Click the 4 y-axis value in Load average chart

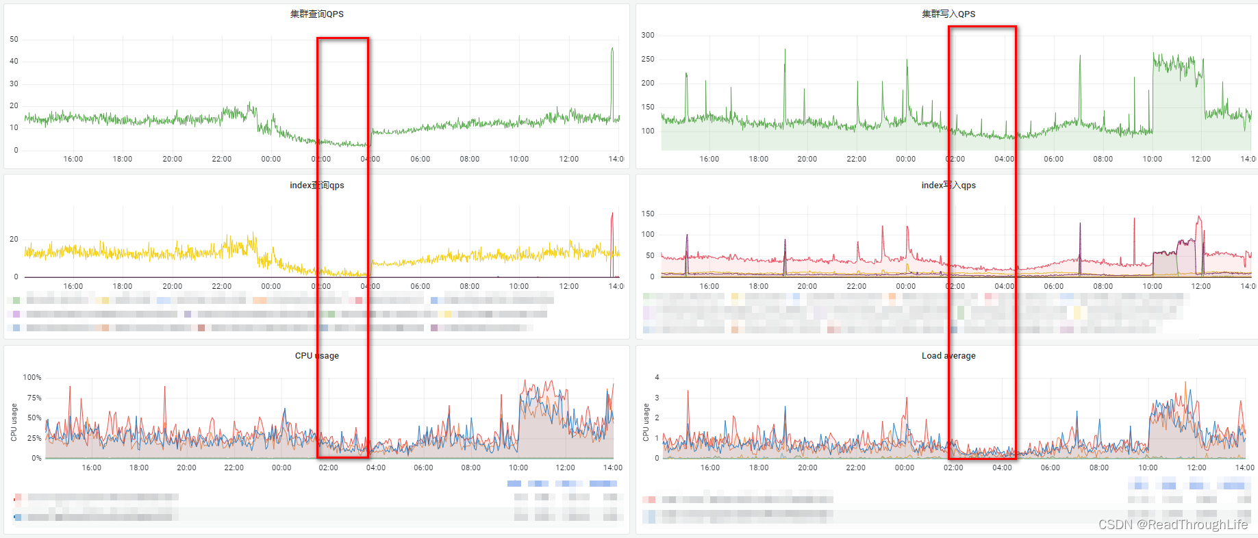pyautogui.click(x=657, y=377)
